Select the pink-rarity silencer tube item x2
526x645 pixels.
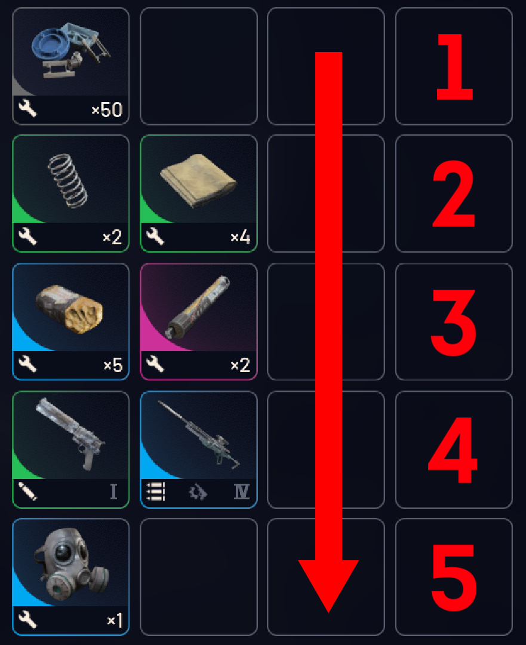(199, 321)
